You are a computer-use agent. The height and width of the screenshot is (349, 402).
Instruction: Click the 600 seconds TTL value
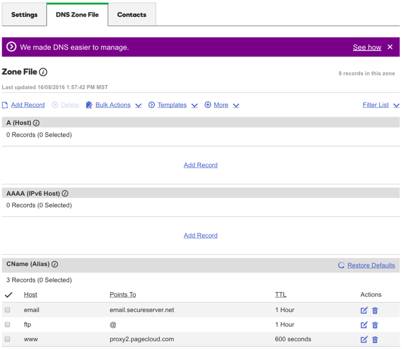(x=293, y=339)
